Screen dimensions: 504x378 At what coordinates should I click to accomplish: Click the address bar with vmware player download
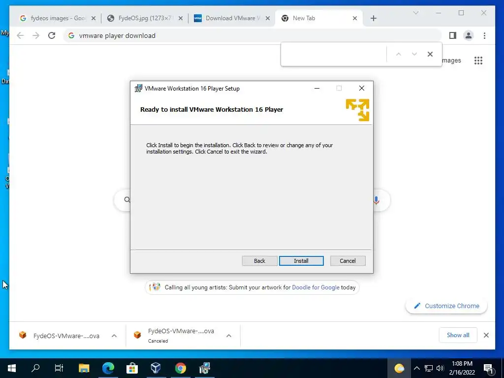(252, 35)
